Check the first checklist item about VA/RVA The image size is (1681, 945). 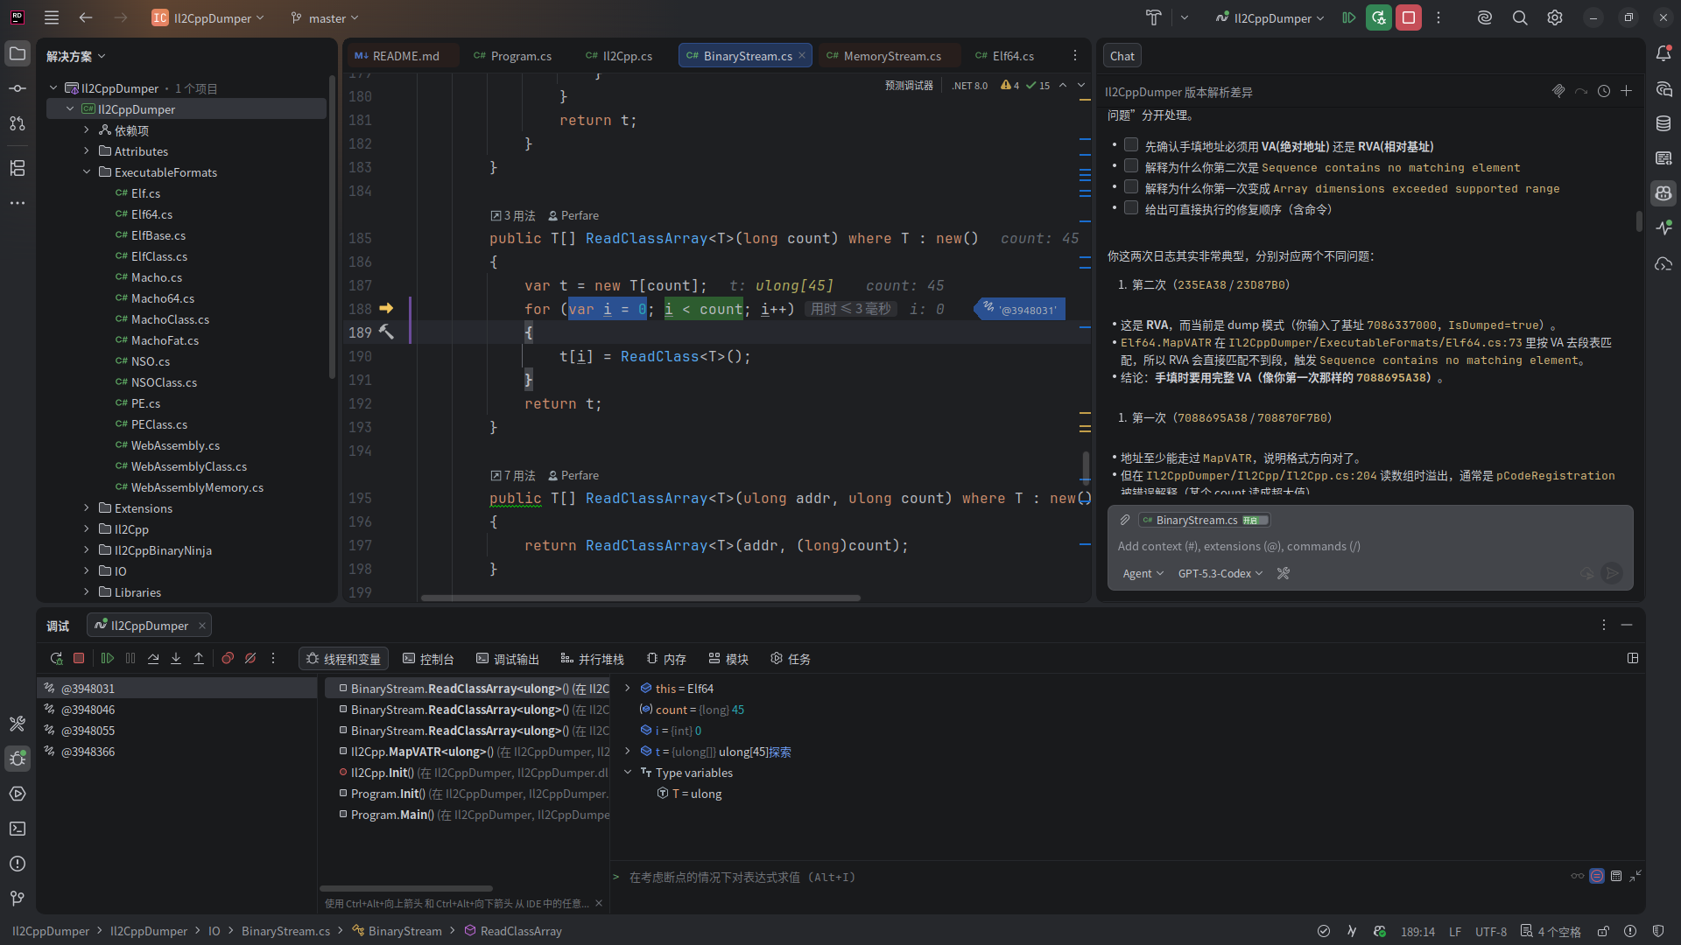[1131, 145]
